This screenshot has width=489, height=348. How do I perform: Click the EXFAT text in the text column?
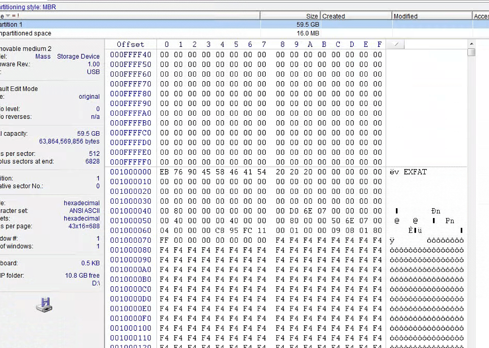[415, 172]
